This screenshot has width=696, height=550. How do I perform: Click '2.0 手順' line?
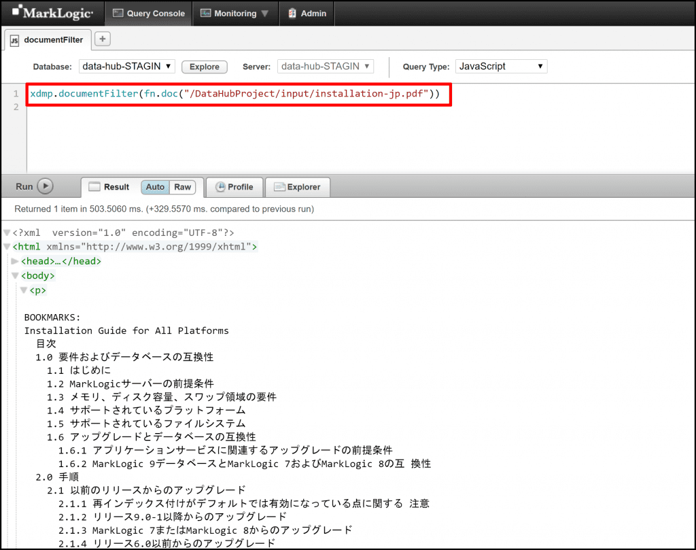[x=57, y=477]
